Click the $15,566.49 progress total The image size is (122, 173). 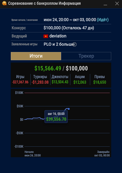pyautogui.click(x=48, y=68)
